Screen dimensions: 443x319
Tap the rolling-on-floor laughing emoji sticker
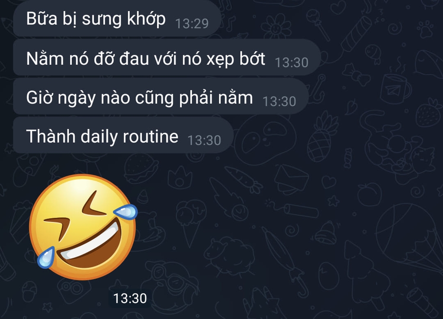[83, 227]
